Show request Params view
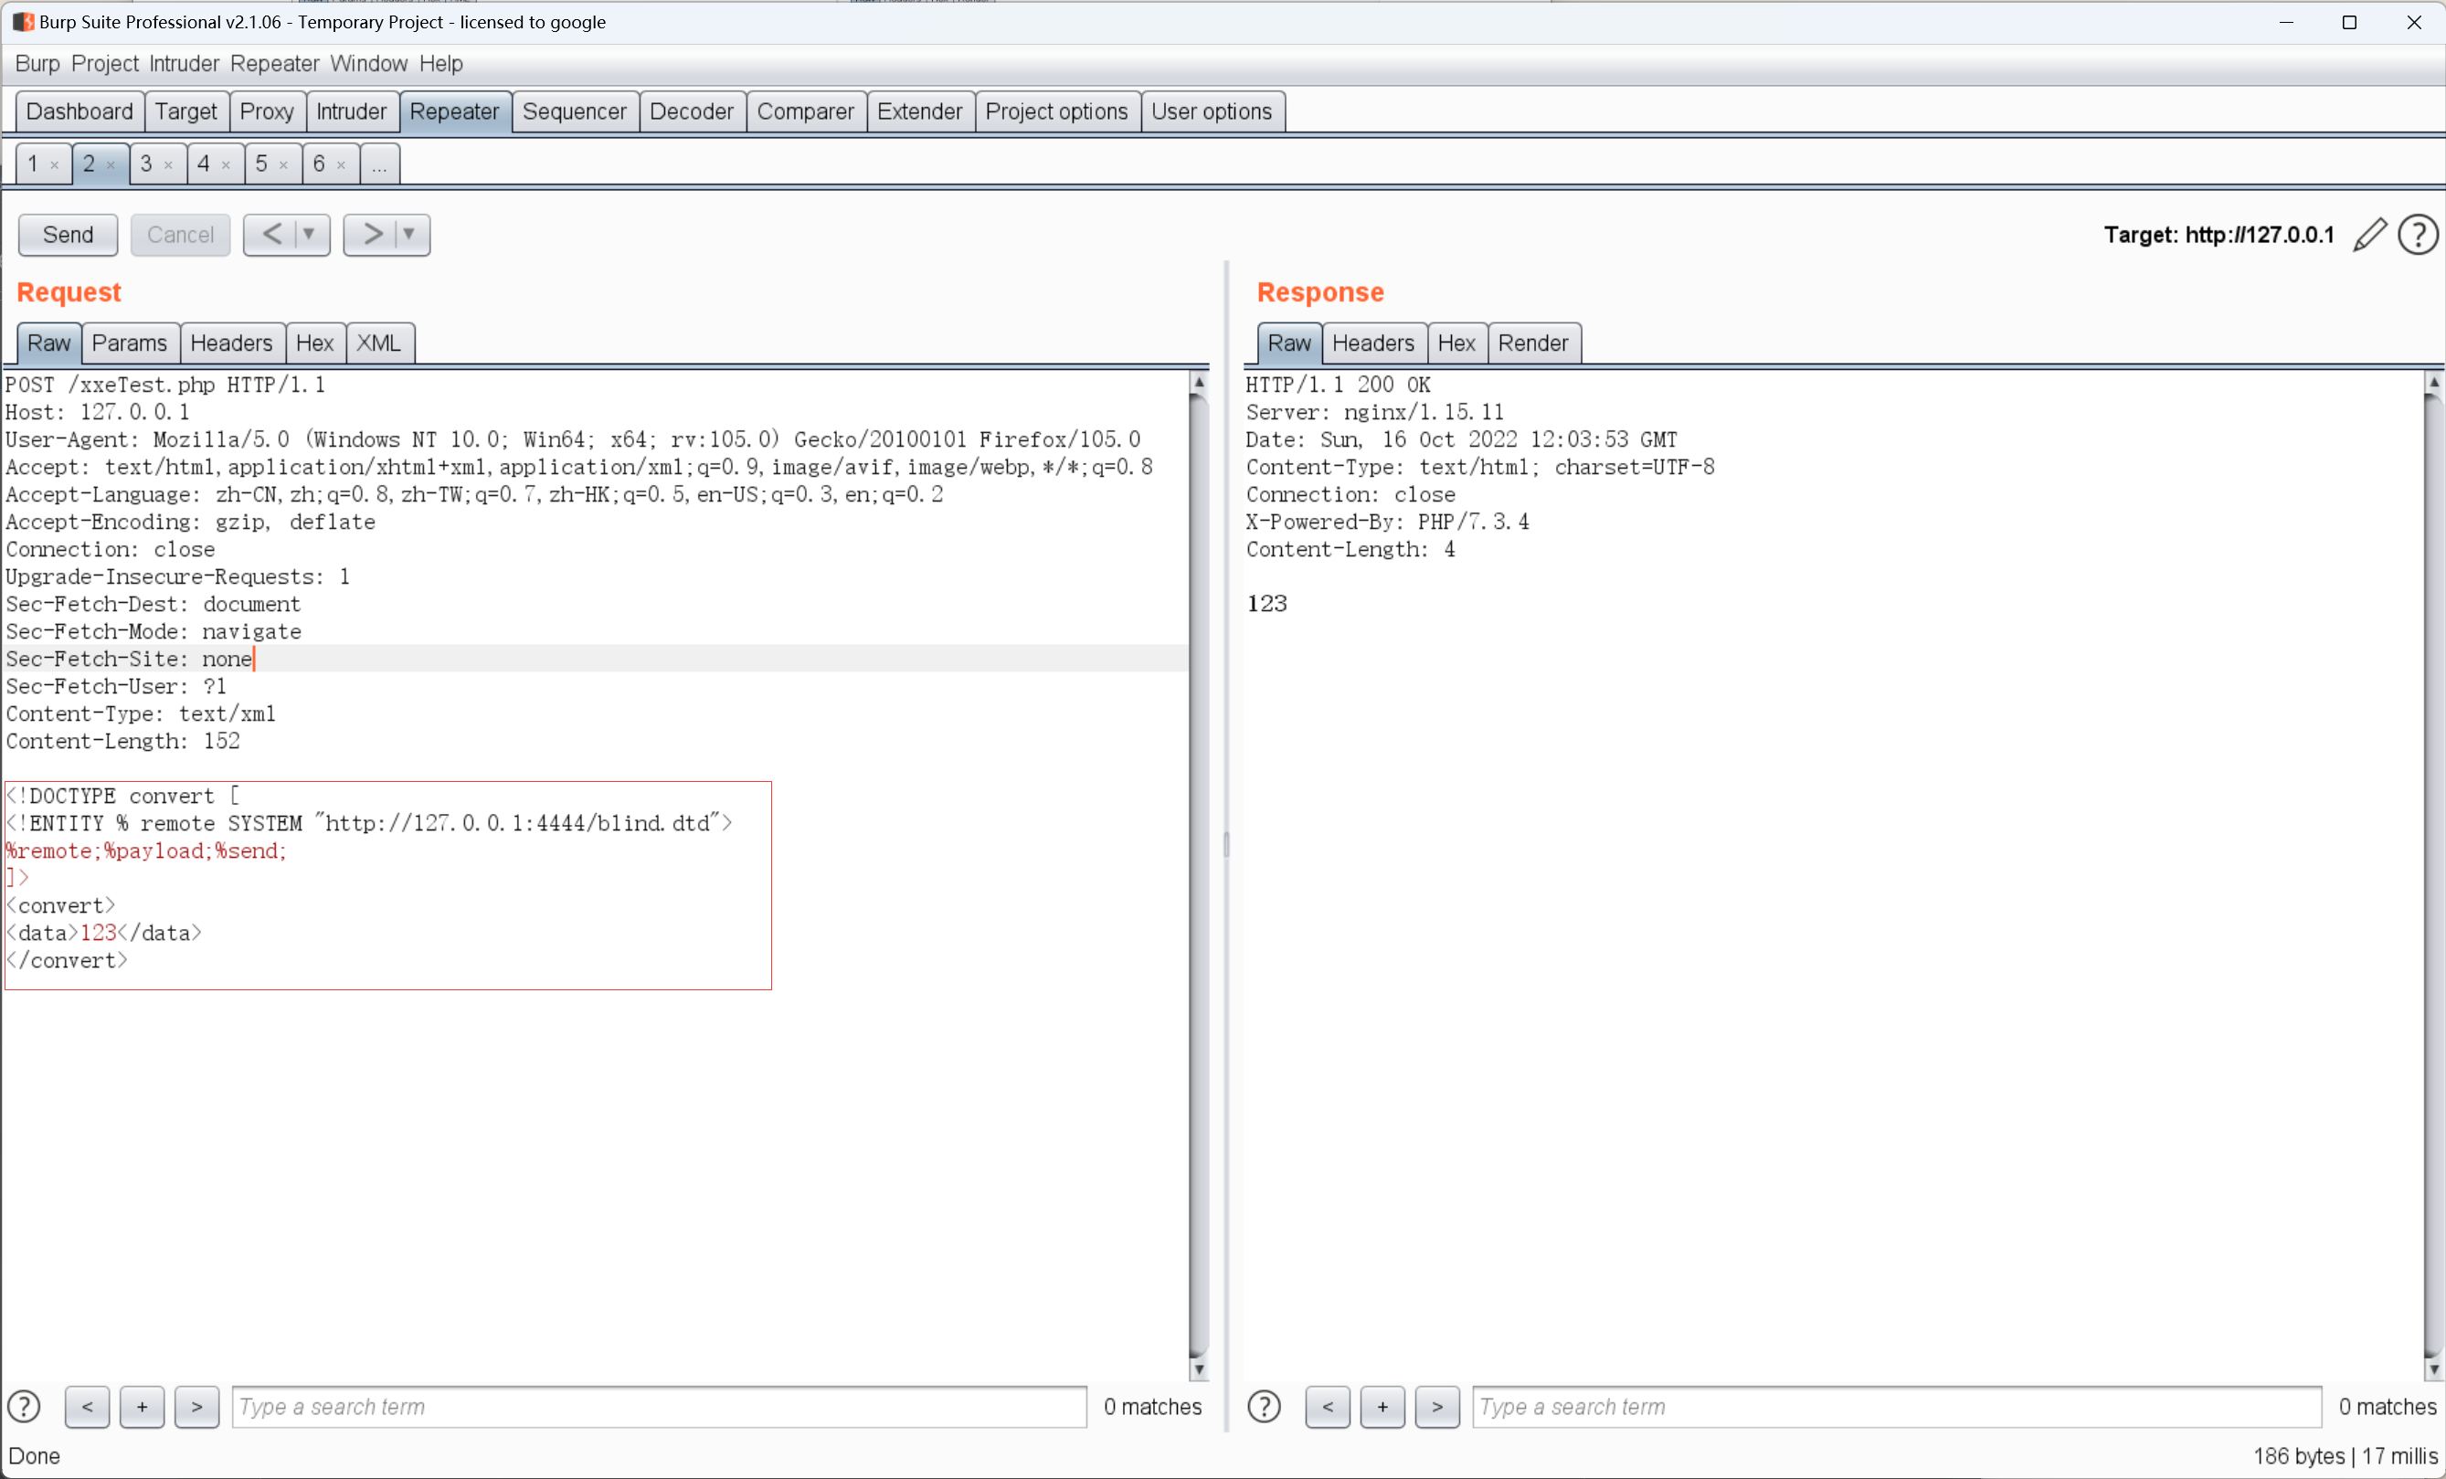The image size is (2446, 1479). 130,343
